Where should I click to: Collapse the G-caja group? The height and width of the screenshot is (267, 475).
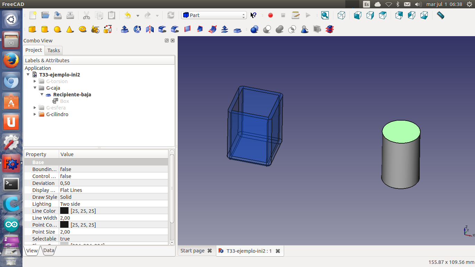[x=35, y=88]
